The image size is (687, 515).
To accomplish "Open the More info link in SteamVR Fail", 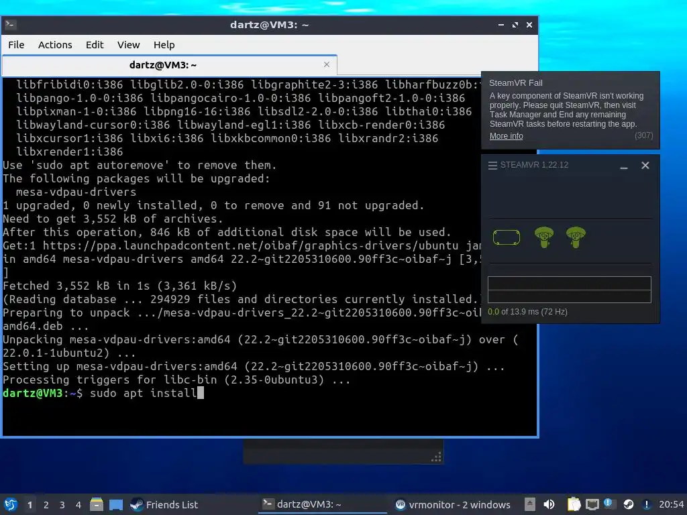I will tap(506, 135).
